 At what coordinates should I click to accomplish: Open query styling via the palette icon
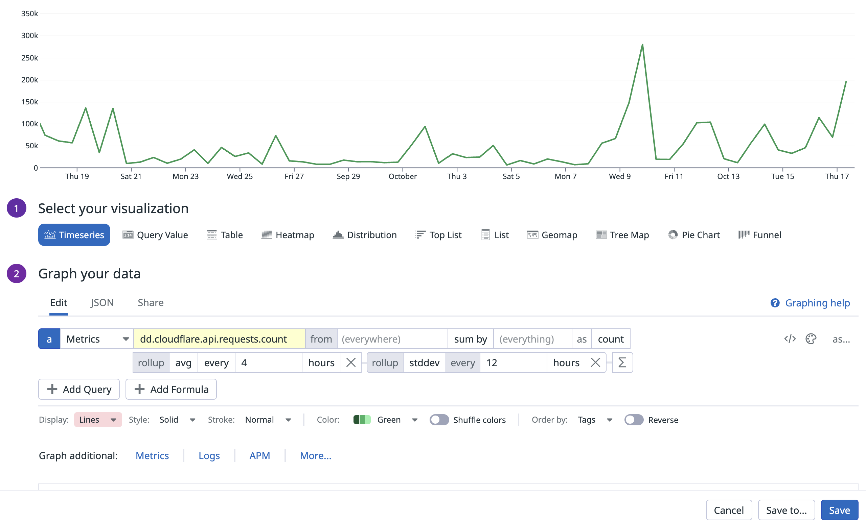click(811, 339)
